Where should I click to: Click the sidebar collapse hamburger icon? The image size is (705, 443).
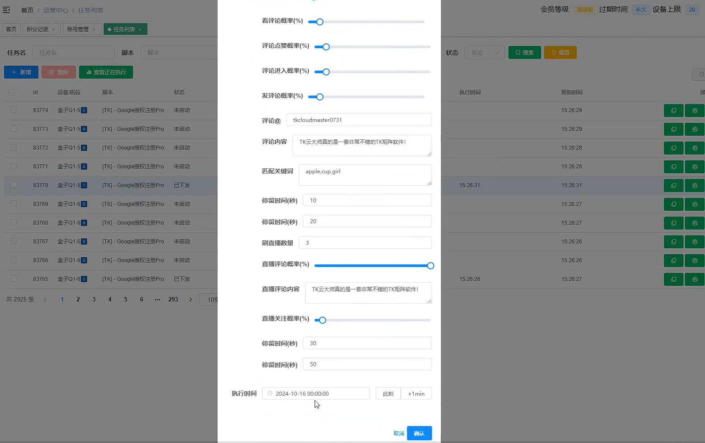click(6, 10)
